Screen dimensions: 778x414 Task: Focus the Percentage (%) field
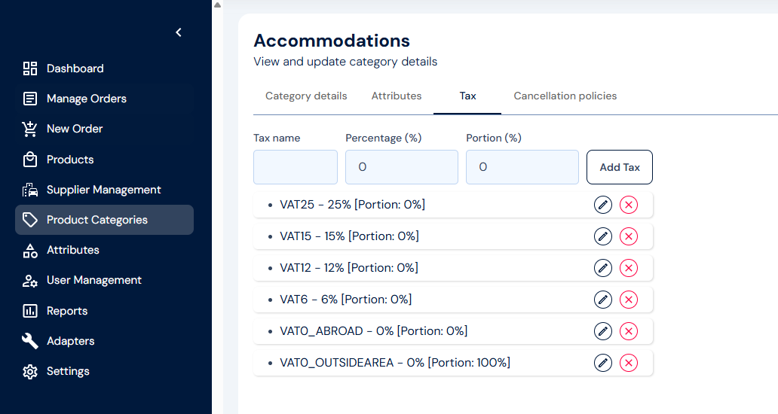[402, 167]
